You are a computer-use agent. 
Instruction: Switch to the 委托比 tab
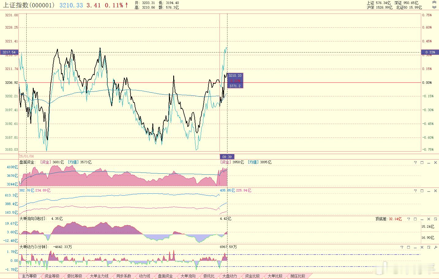tap(209, 276)
